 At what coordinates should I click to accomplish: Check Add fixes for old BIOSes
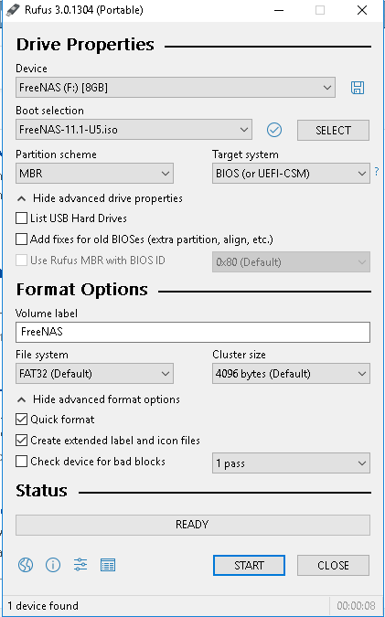(x=21, y=239)
